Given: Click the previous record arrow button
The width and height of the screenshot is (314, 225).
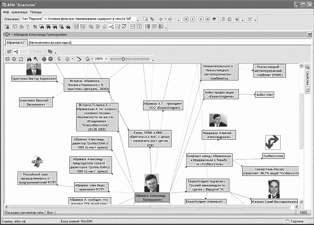Looking at the screenshot, I should click(193, 19).
